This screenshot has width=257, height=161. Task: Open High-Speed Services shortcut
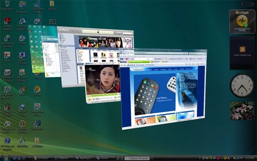[7, 127]
